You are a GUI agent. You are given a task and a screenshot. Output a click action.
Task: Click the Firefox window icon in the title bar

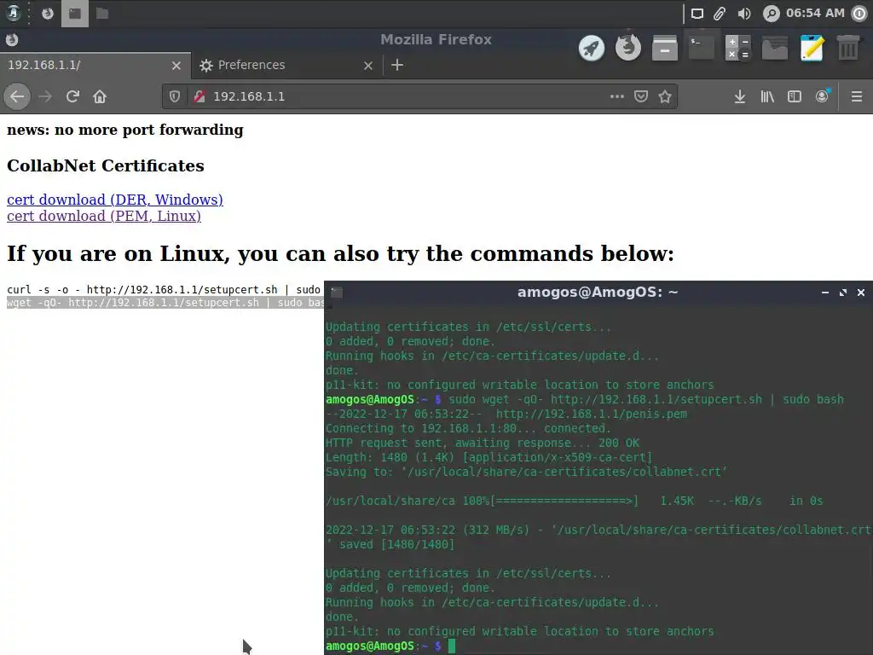tap(12, 39)
